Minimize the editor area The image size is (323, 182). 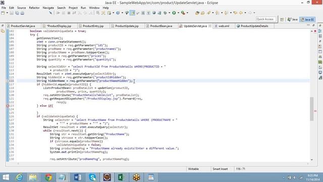tap(308, 25)
